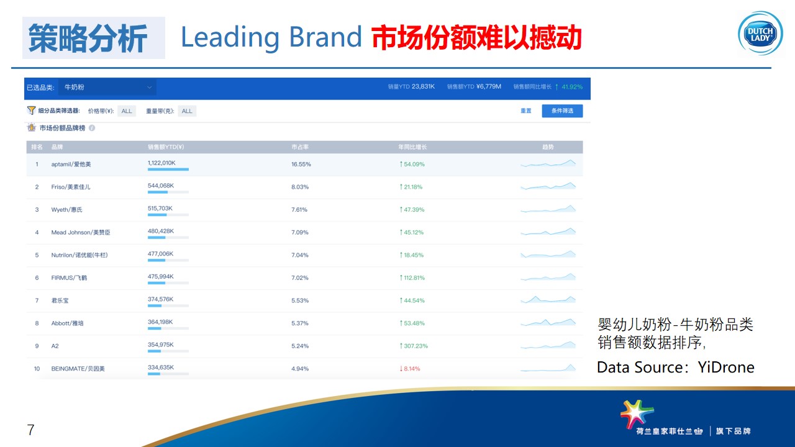The height and width of the screenshot is (447, 795).
Task: Click the 8.03% market share cell
Action: click(x=300, y=187)
